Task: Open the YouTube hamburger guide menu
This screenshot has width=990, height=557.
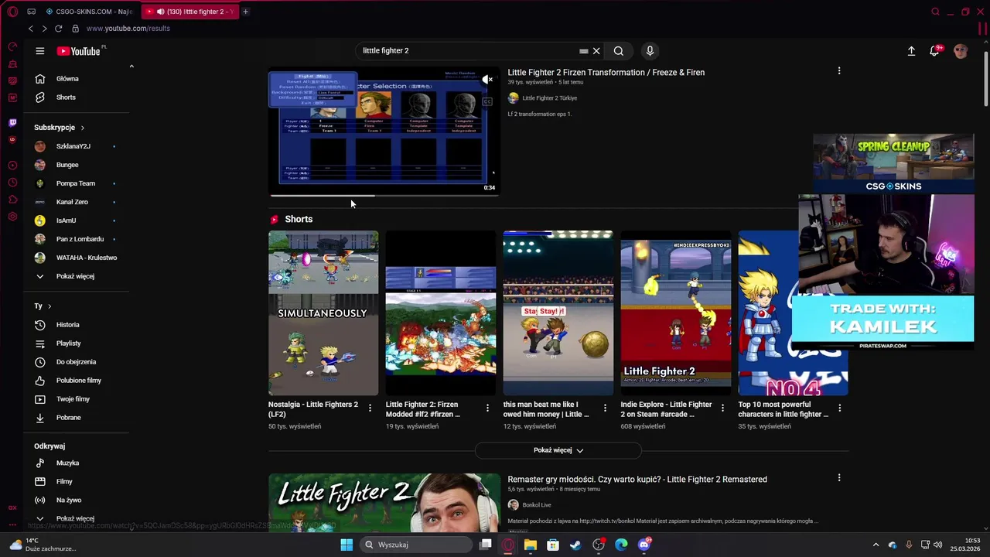Action: click(40, 51)
